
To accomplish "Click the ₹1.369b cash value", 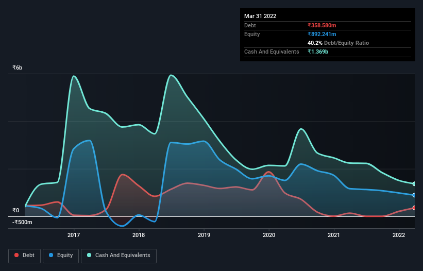I will coord(318,52).
